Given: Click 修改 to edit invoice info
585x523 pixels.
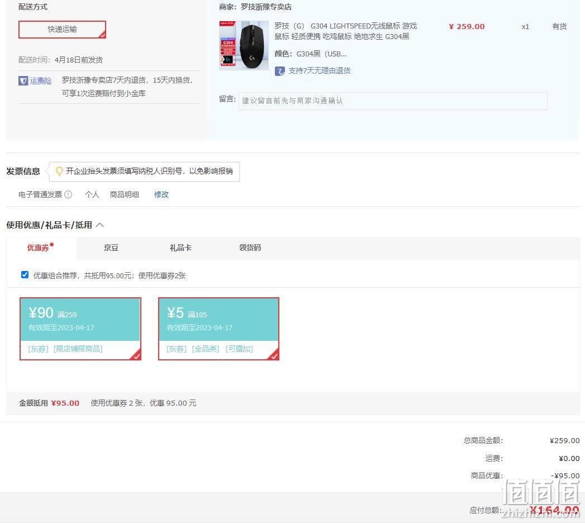Looking at the screenshot, I should pyautogui.click(x=161, y=194).
